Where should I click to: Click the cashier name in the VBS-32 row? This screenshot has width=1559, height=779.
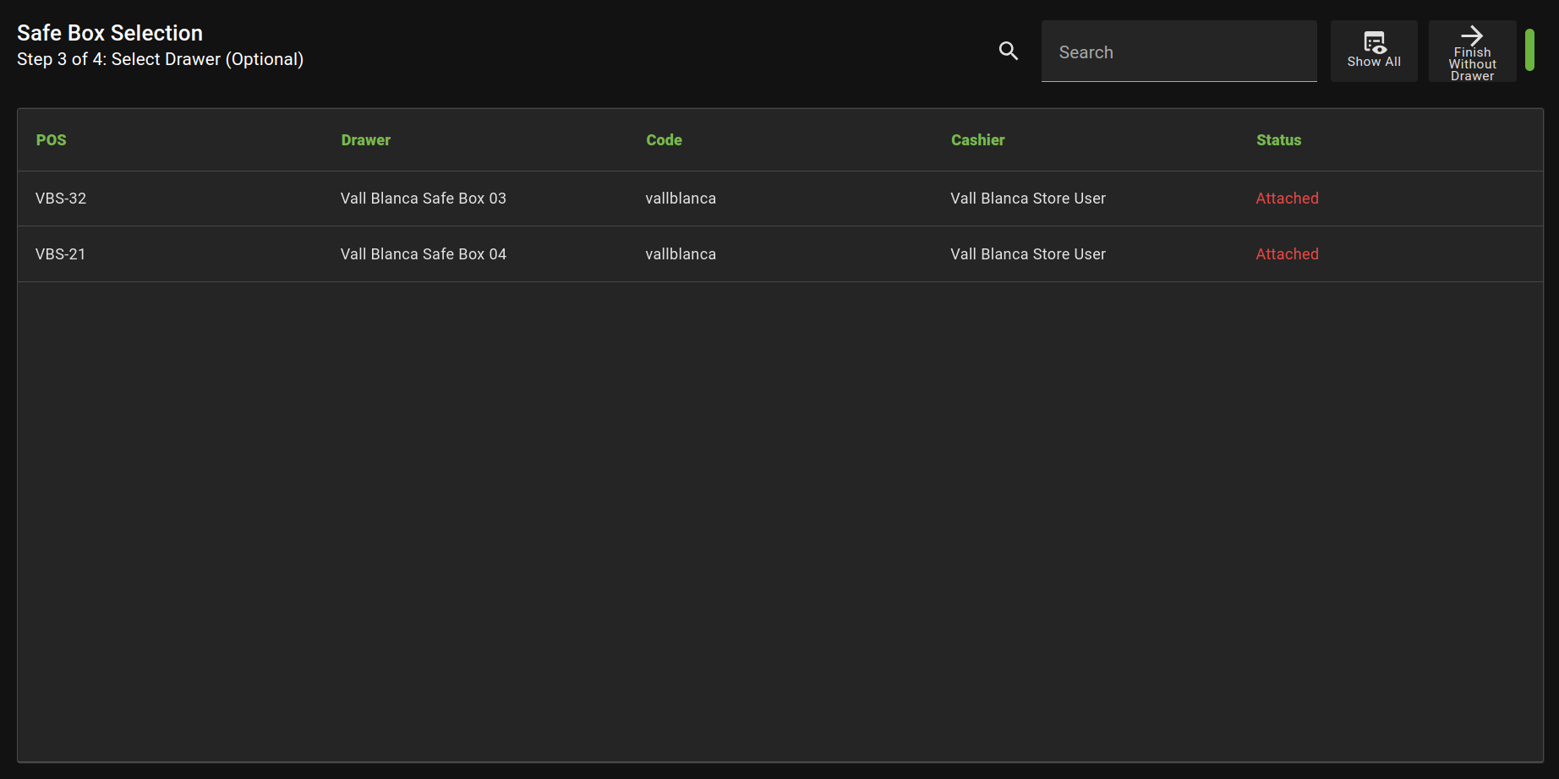tap(1027, 199)
